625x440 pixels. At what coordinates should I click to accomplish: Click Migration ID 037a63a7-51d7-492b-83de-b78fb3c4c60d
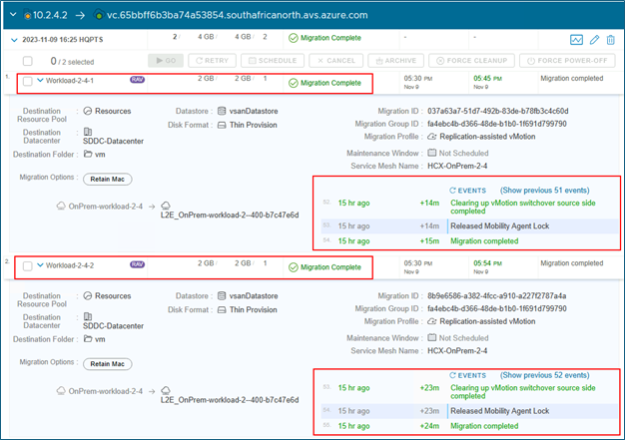click(498, 111)
